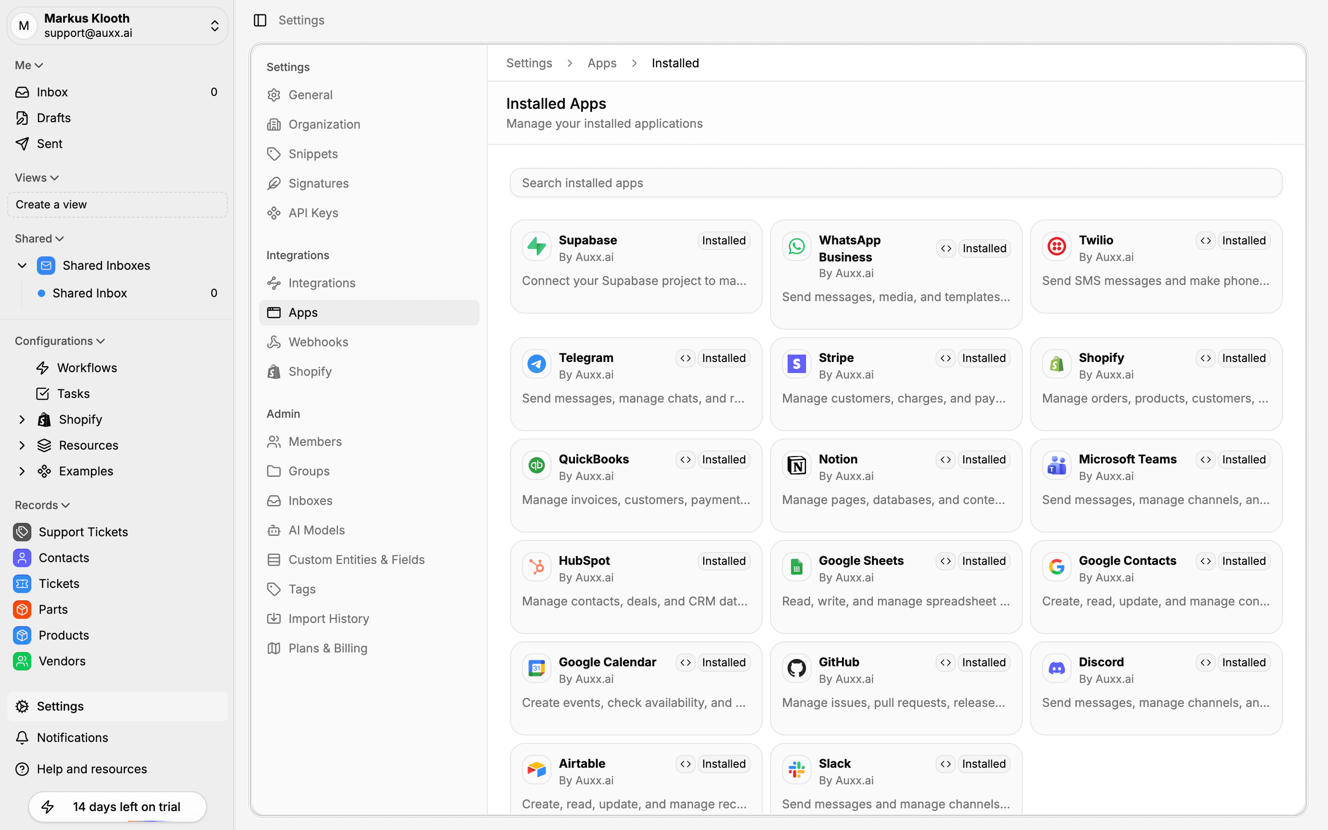Image resolution: width=1328 pixels, height=830 pixels.
Task: Click the Microsoft Teams icon
Action: point(1056,466)
